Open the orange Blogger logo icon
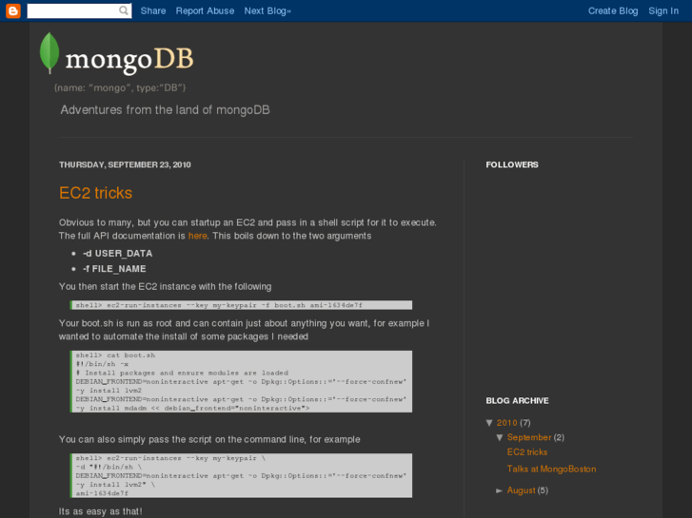692x518 pixels. coord(12,10)
